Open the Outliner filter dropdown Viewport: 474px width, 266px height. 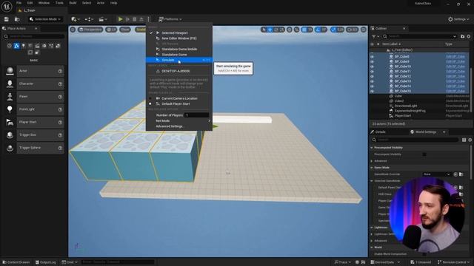pos(375,36)
